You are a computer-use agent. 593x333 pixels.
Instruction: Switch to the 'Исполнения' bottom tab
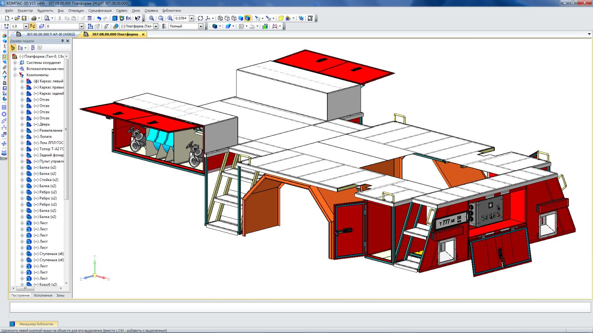coord(43,295)
